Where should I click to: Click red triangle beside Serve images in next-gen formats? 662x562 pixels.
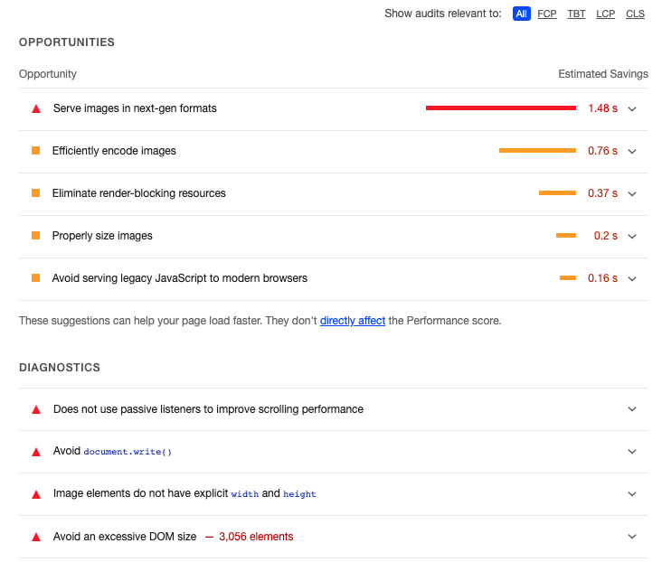(36, 108)
